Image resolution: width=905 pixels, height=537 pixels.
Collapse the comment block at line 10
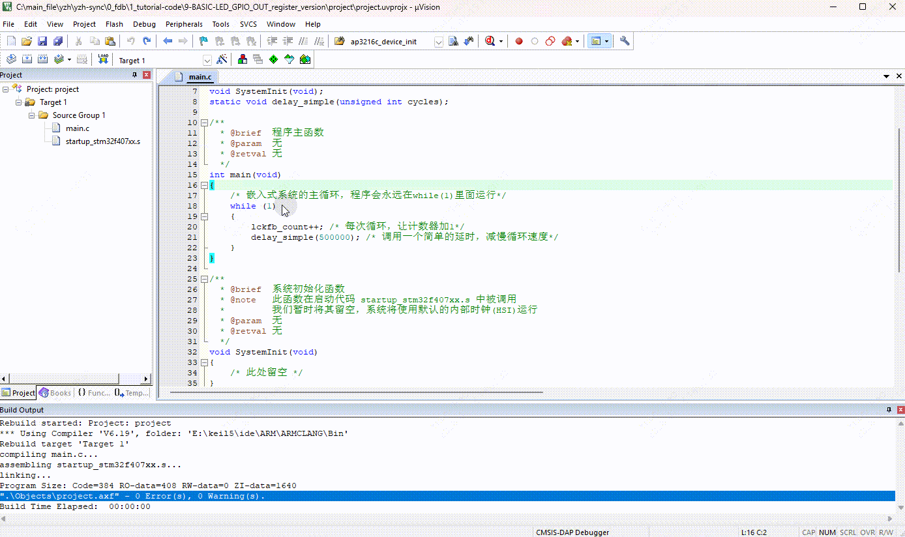pyautogui.click(x=204, y=123)
